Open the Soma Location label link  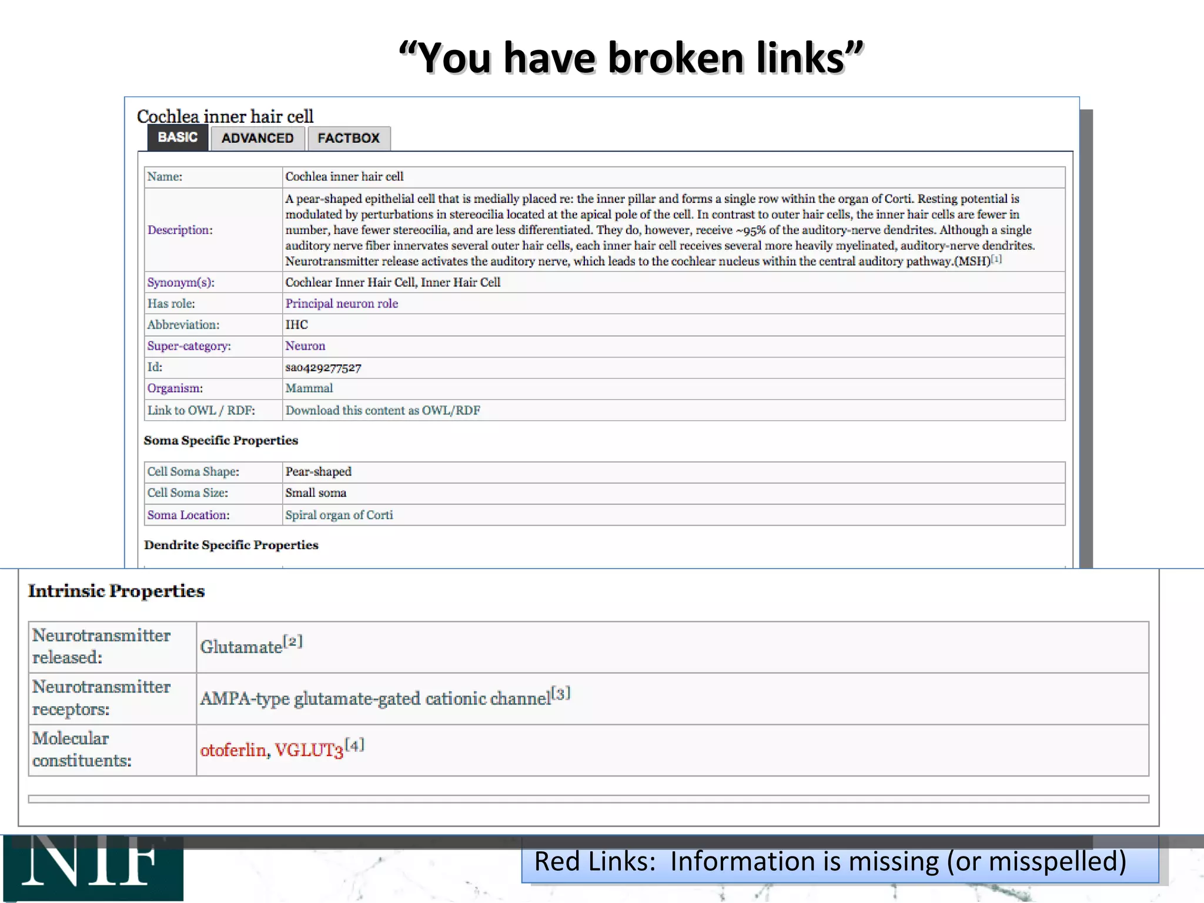click(188, 515)
